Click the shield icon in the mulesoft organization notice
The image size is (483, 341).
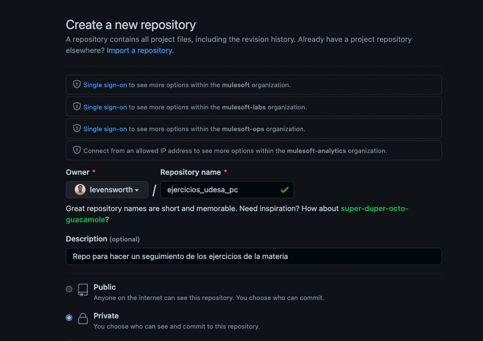(x=77, y=85)
